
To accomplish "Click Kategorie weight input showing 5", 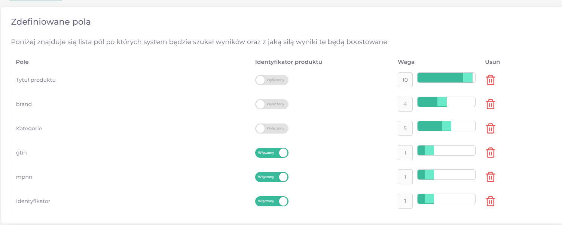I will click(x=405, y=128).
